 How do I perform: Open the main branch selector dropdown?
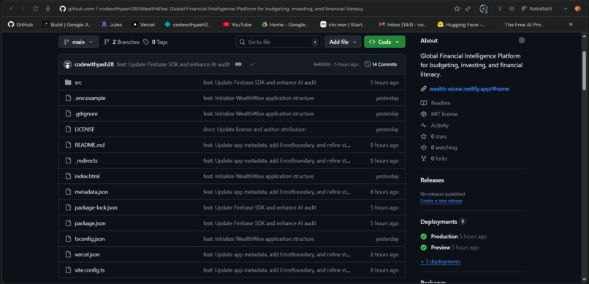pos(78,42)
